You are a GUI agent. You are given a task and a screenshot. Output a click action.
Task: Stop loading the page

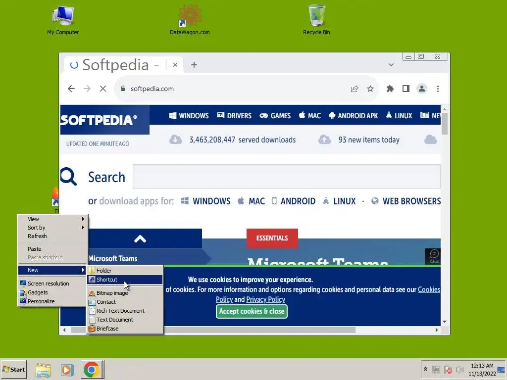click(103, 89)
